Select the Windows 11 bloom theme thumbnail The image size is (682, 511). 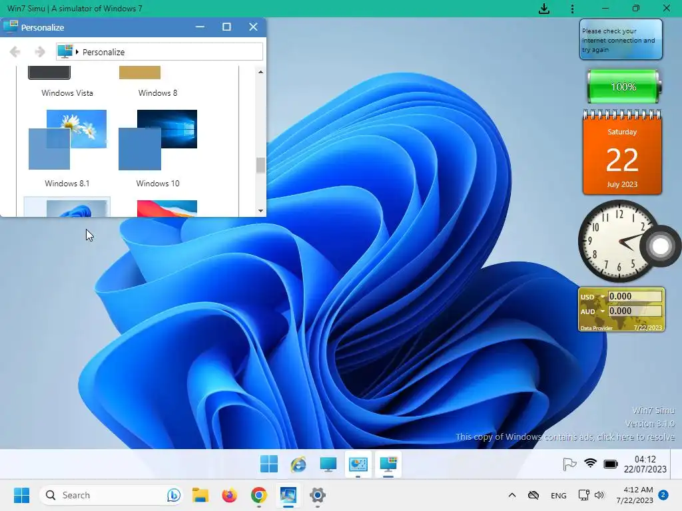(67, 207)
